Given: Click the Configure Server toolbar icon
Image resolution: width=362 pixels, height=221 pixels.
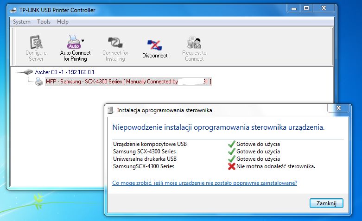Looking at the screenshot, I should point(36,42).
